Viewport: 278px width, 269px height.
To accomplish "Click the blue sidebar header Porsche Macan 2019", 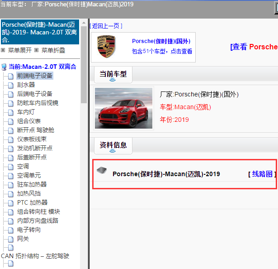I will coord(40,32).
